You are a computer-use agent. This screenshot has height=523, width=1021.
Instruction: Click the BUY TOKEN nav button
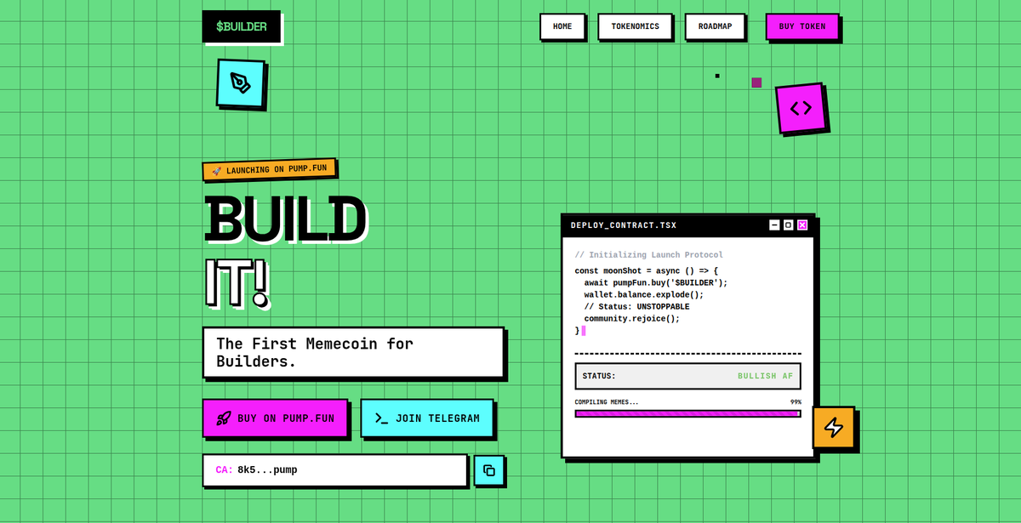point(802,26)
